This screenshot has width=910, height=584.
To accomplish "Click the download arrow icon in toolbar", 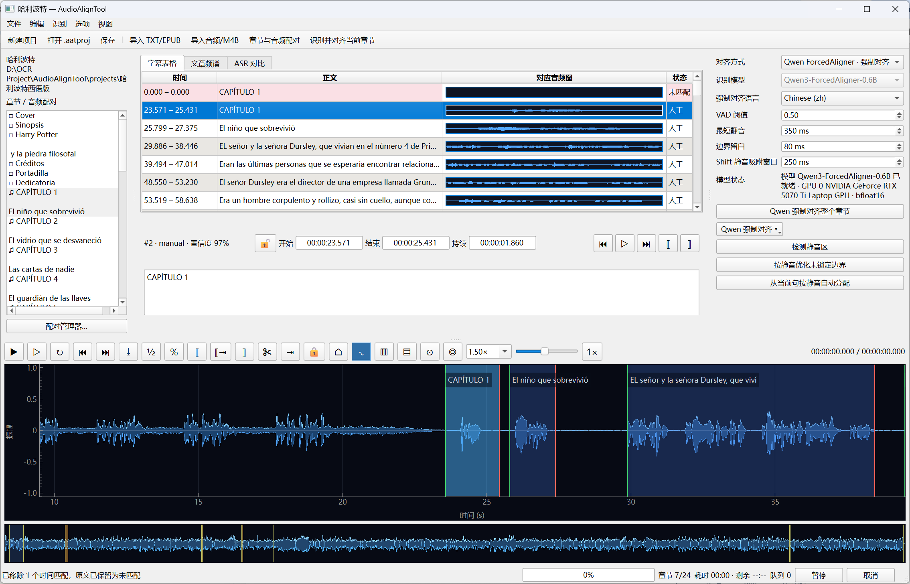I will coord(128,352).
